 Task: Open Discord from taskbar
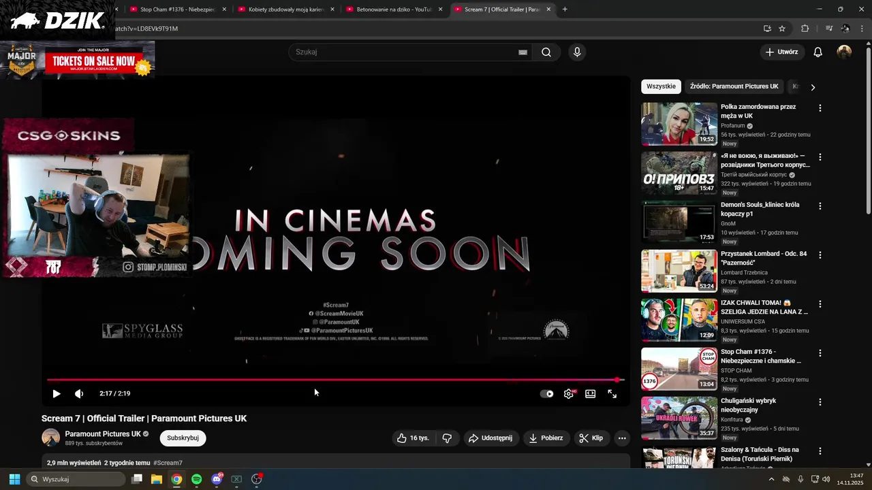(217, 479)
